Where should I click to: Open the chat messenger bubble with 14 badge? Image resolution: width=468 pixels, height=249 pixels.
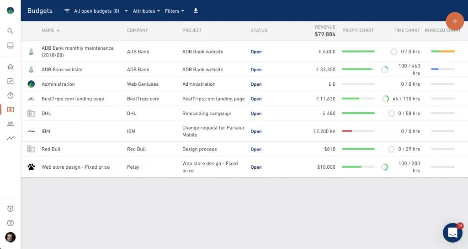(x=452, y=233)
